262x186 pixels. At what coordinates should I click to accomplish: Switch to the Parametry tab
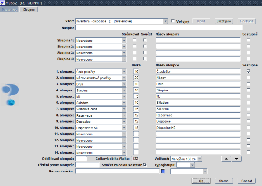[10, 10]
